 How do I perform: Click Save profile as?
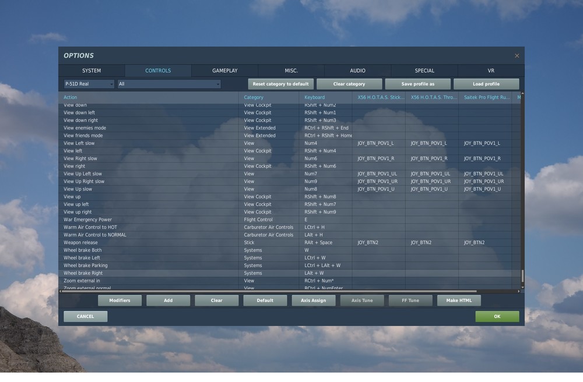point(417,83)
